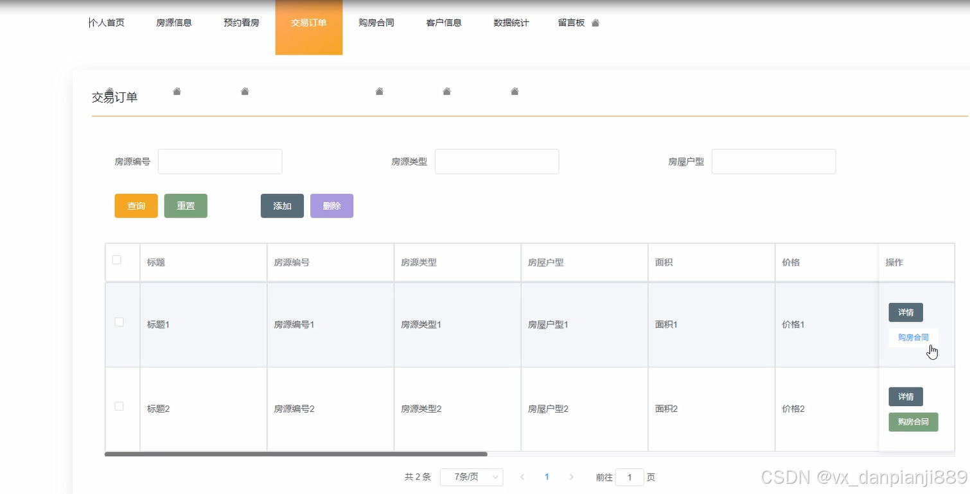Click 购房合同 button in 标题1 row
Image resolution: width=970 pixels, height=494 pixels.
tap(913, 337)
